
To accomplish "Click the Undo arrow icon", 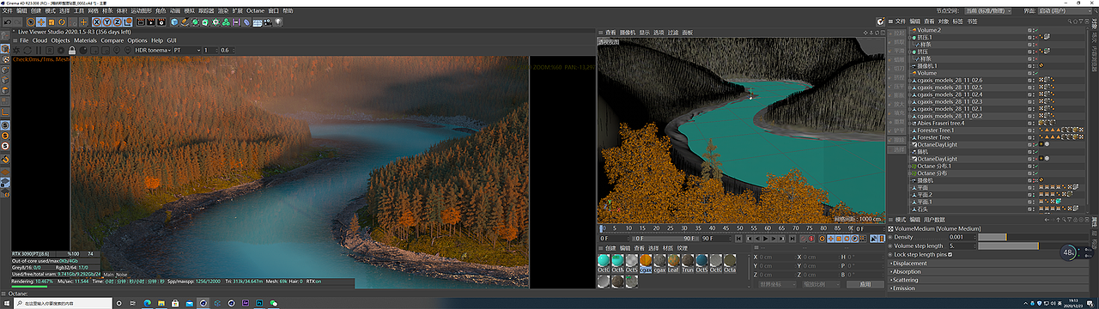I will [8, 22].
